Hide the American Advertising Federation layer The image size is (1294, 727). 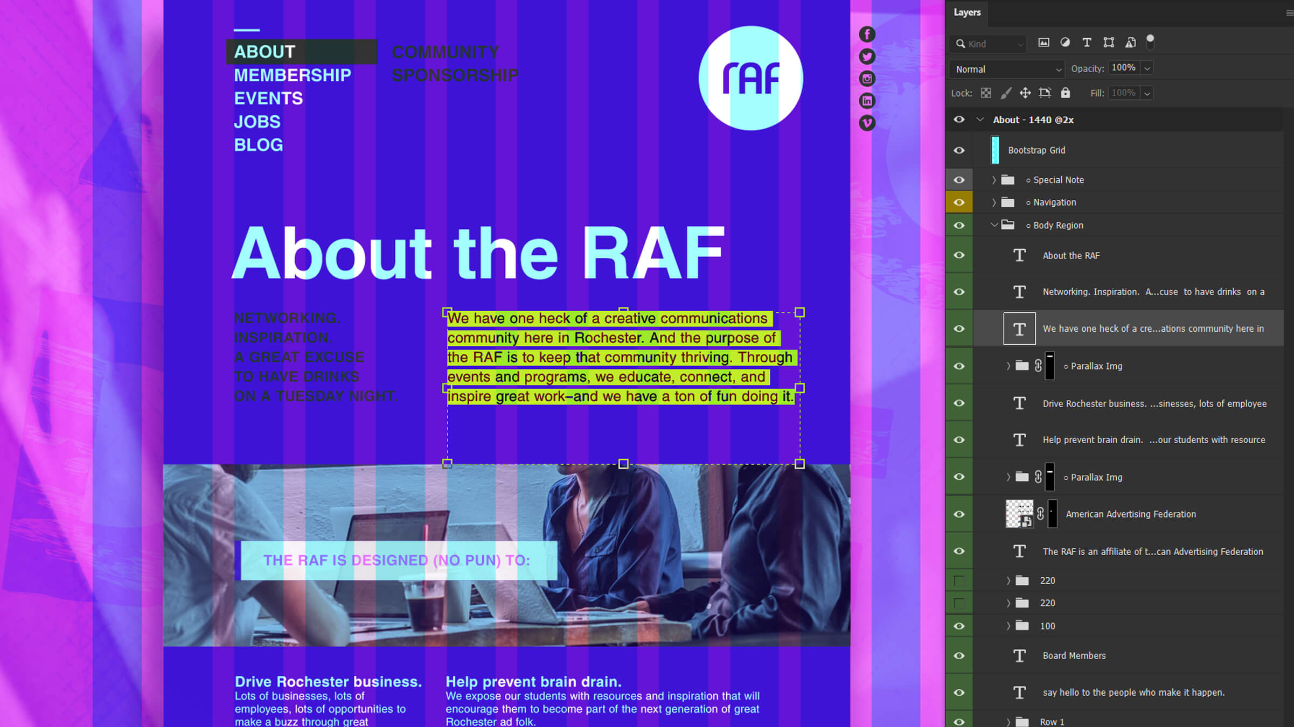959,514
